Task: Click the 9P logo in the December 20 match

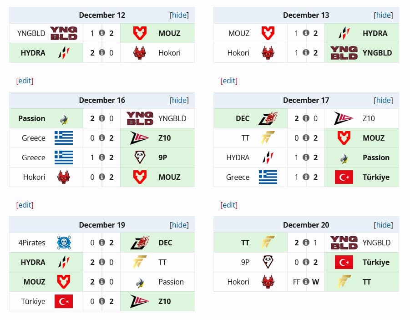Action: (x=268, y=262)
